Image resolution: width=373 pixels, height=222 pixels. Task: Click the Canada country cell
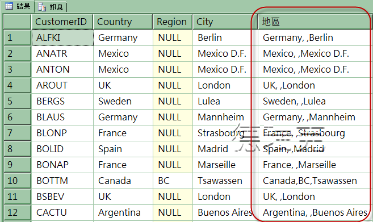tap(123, 181)
